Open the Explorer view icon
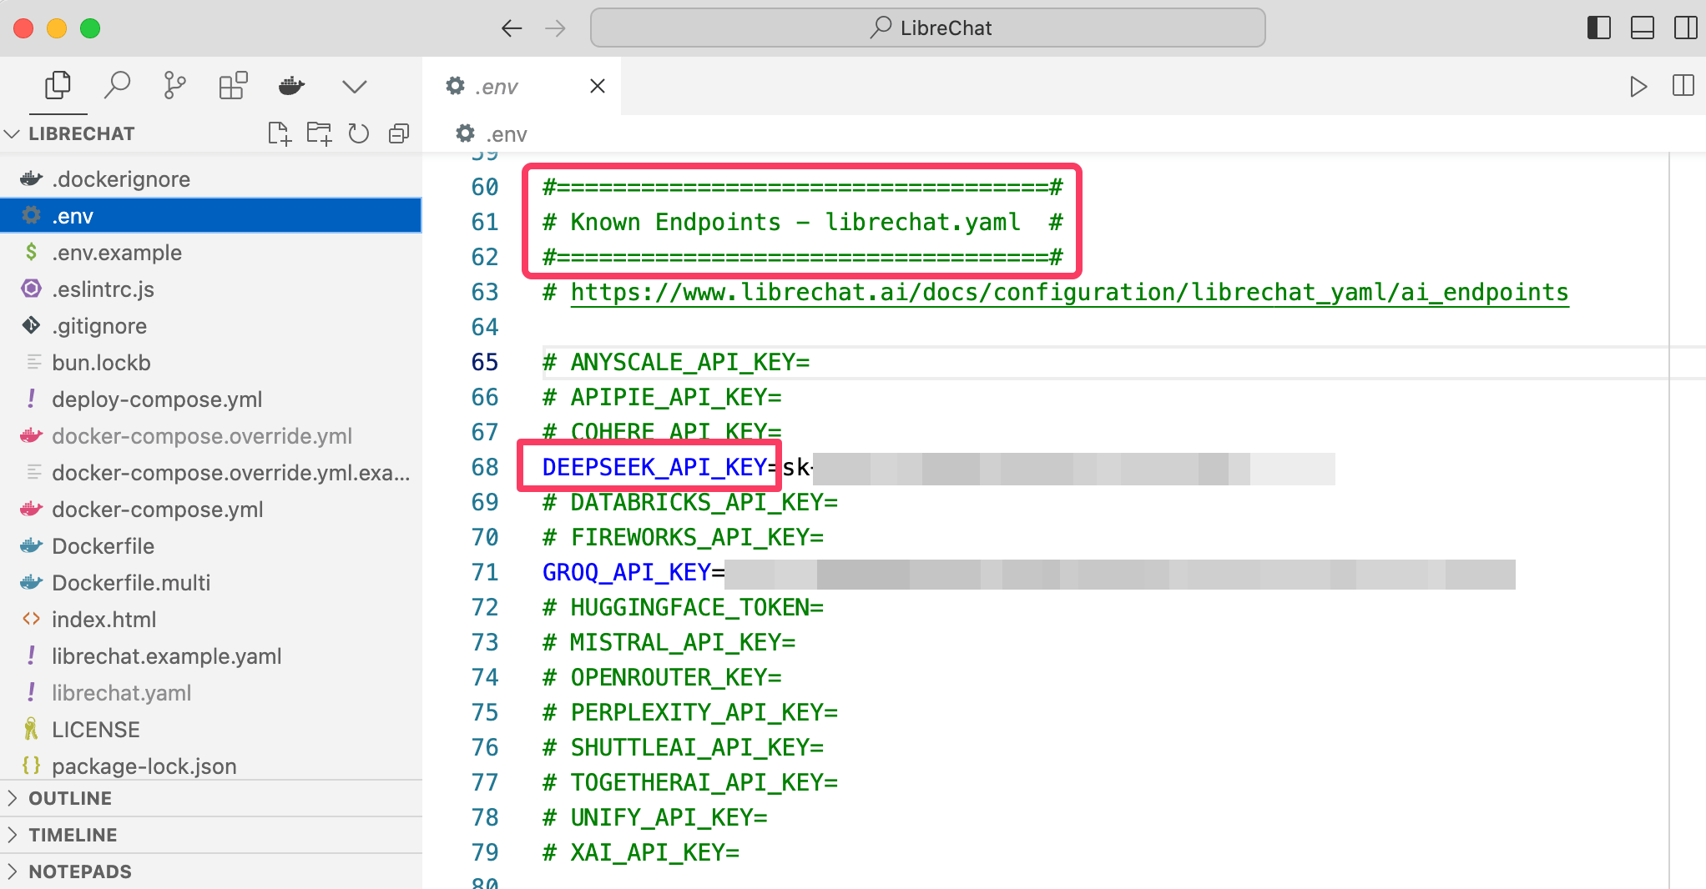Image resolution: width=1706 pixels, height=889 pixels. click(x=58, y=85)
